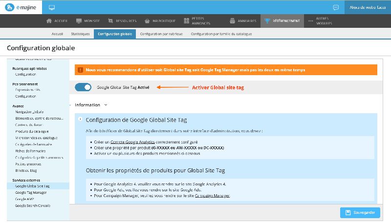Open Autres Modules menu

point(320,21)
